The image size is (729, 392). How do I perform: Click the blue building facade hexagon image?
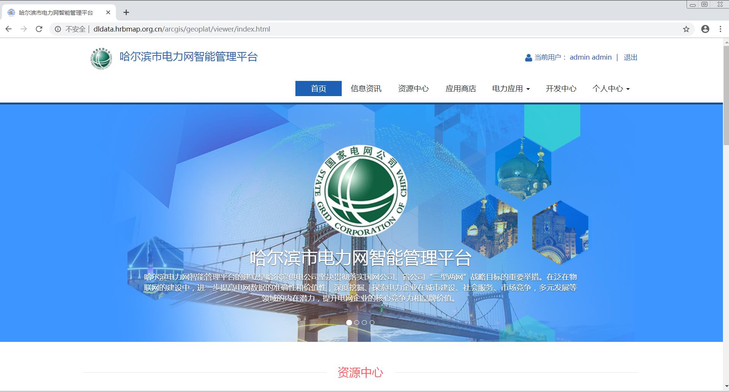[560, 232]
